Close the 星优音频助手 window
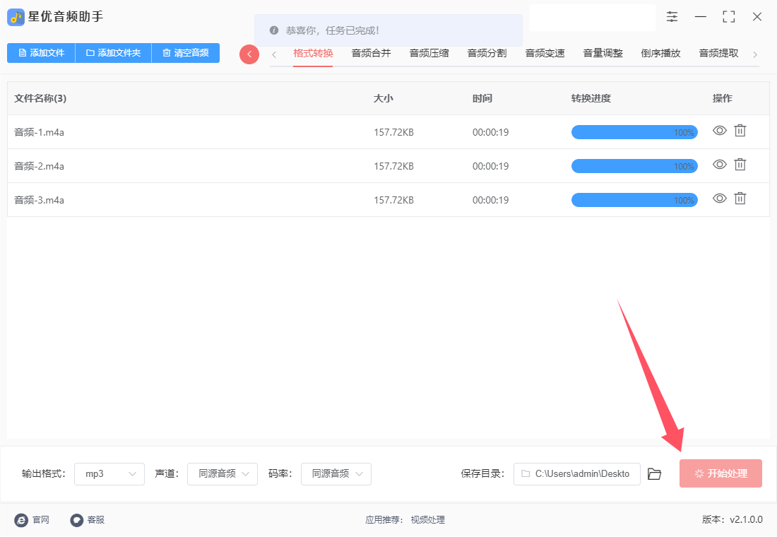 [x=757, y=17]
